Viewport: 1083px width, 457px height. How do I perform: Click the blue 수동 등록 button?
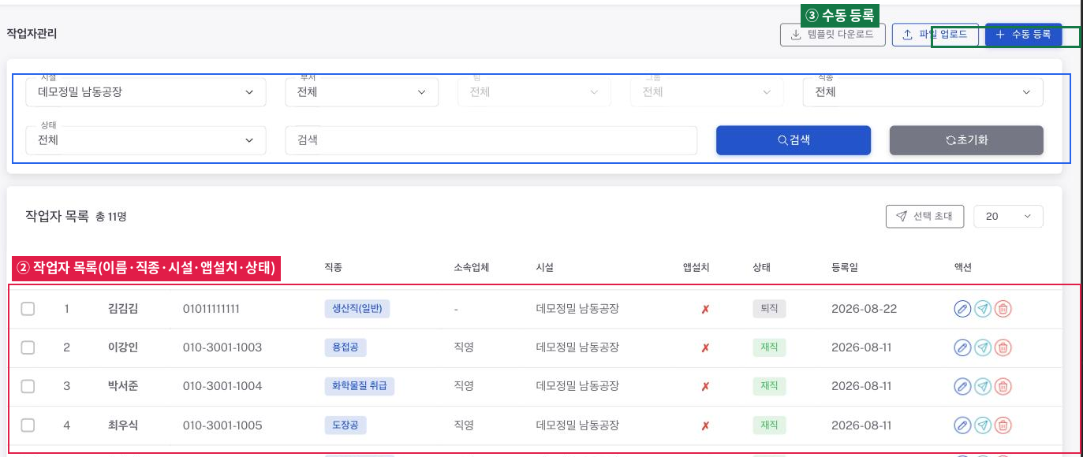coord(1024,35)
